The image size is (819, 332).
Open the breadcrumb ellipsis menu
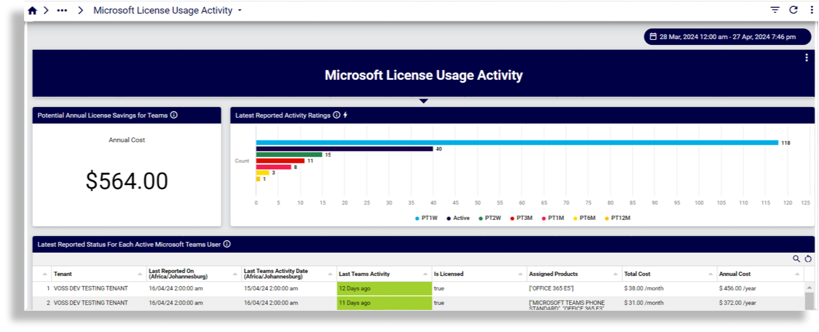point(62,11)
